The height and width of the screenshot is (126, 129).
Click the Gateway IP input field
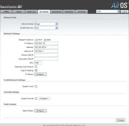pos(46,51)
